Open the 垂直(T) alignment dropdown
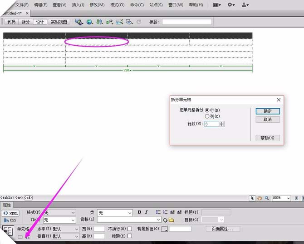The height and width of the screenshot is (244, 304). [65, 236]
